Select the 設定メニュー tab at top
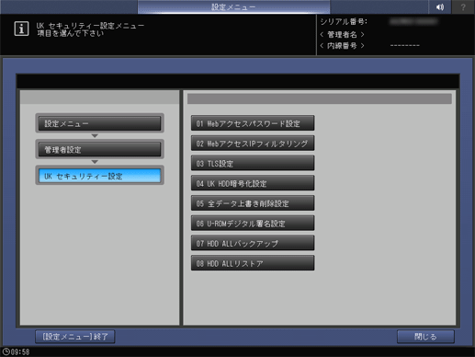This screenshot has width=475, height=357. click(x=233, y=7)
